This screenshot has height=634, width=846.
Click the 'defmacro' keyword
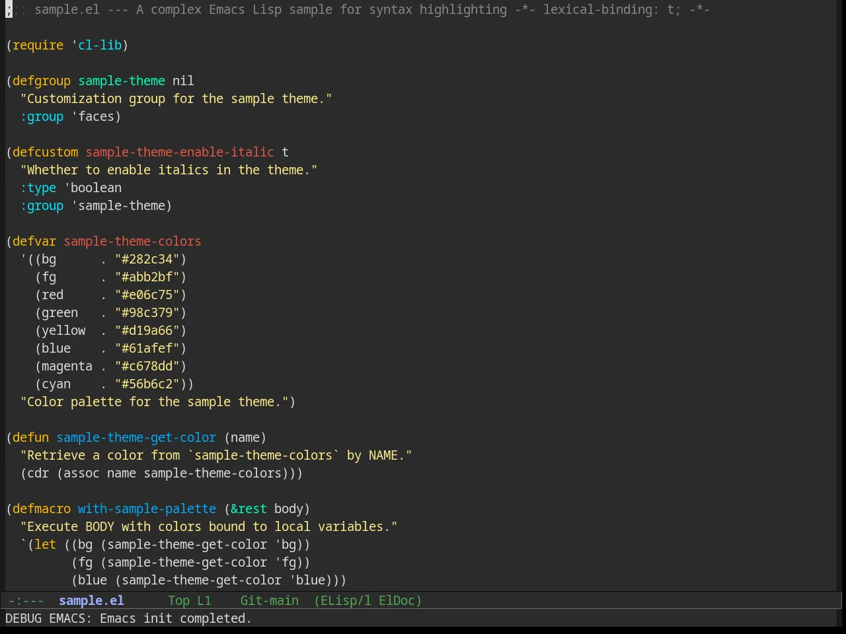click(x=42, y=509)
